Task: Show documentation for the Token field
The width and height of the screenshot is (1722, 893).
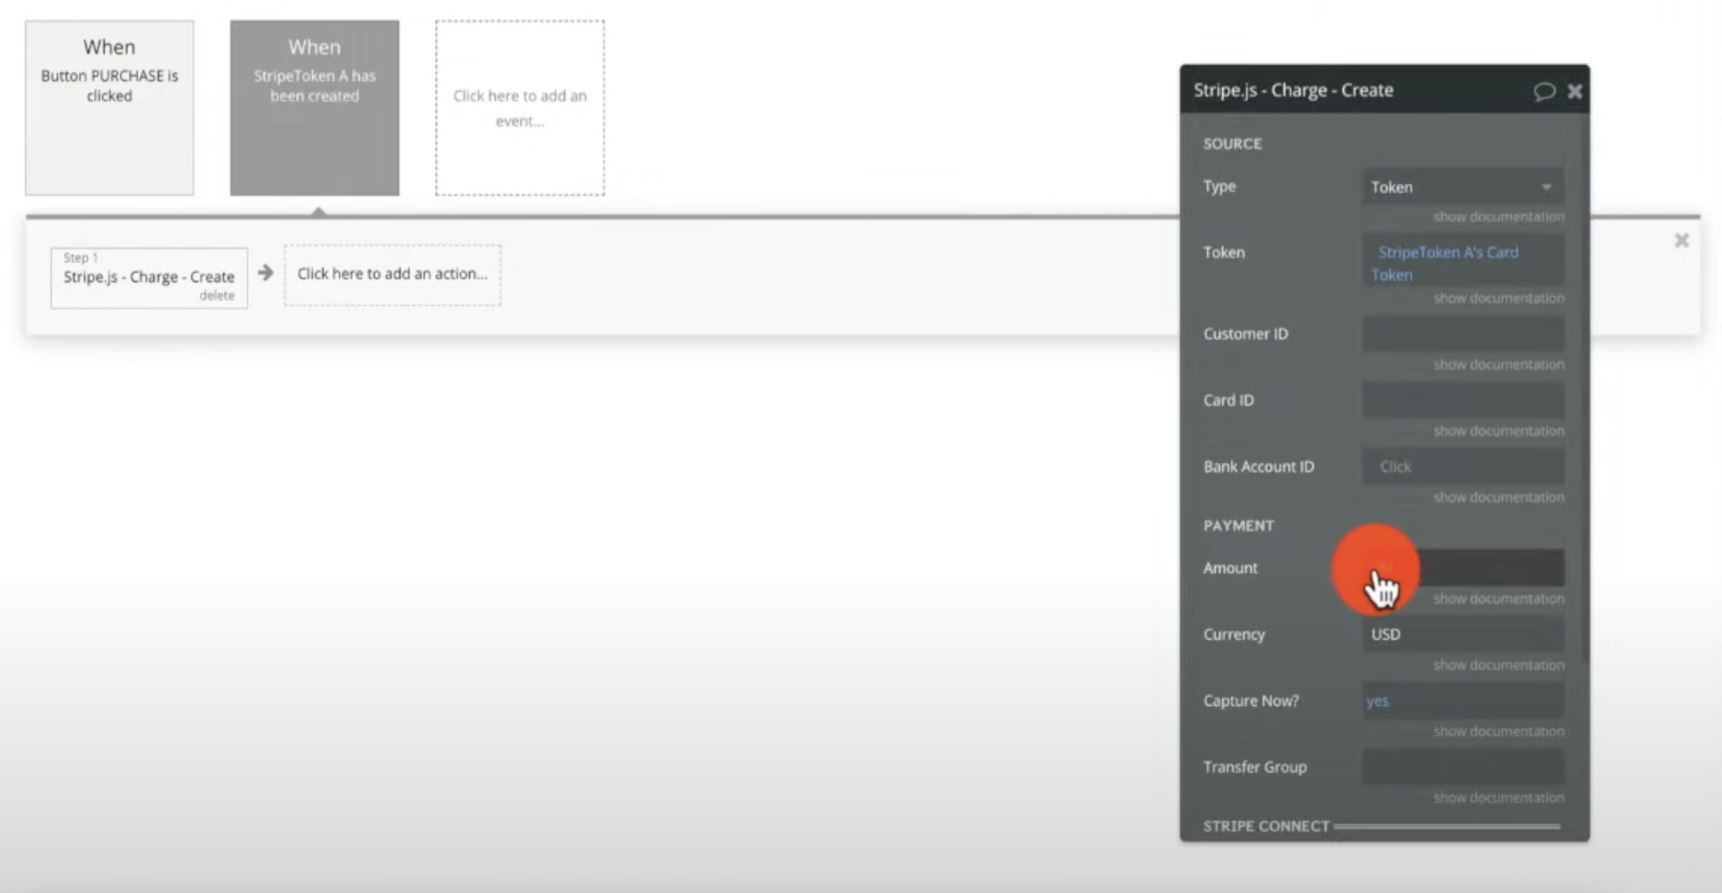Action: click(x=1498, y=298)
